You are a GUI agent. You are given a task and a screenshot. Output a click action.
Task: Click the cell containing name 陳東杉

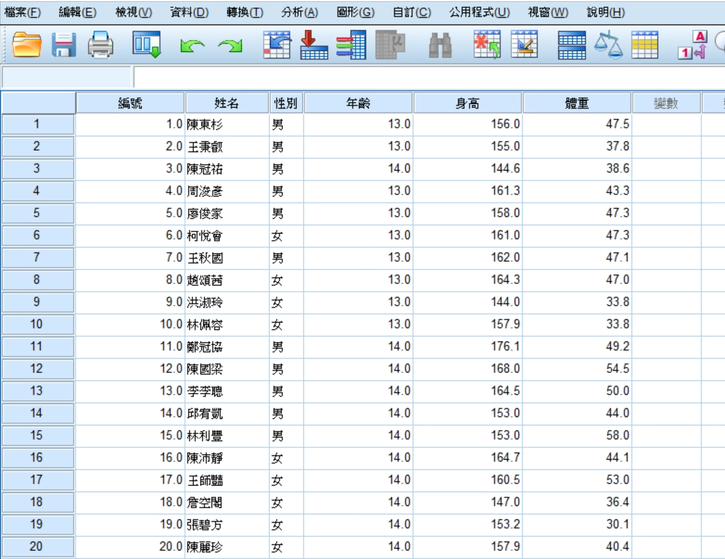pyautogui.click(x=226, y=124)
